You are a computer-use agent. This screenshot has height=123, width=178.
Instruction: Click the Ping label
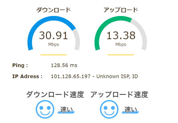(x=20, y=65)
